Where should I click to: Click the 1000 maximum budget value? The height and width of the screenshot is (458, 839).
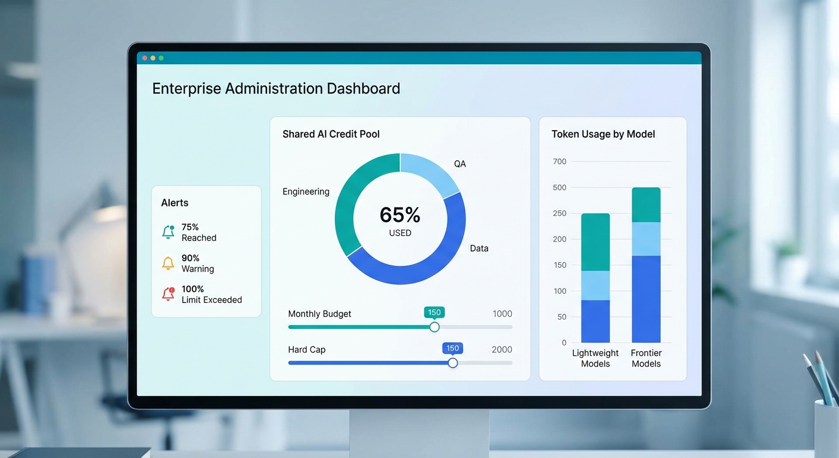click(x=502, y=314)
